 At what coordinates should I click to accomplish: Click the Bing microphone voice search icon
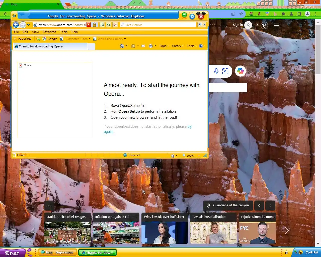click(x=216, y=71)
